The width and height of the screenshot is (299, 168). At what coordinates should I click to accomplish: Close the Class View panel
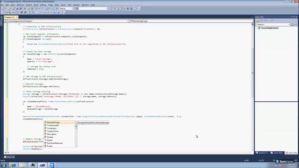[297, 17]
